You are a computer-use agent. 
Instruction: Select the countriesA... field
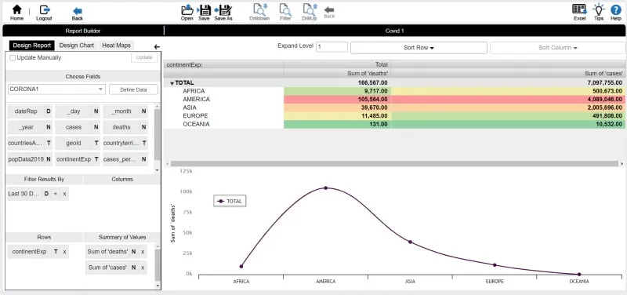click(30, 143)
